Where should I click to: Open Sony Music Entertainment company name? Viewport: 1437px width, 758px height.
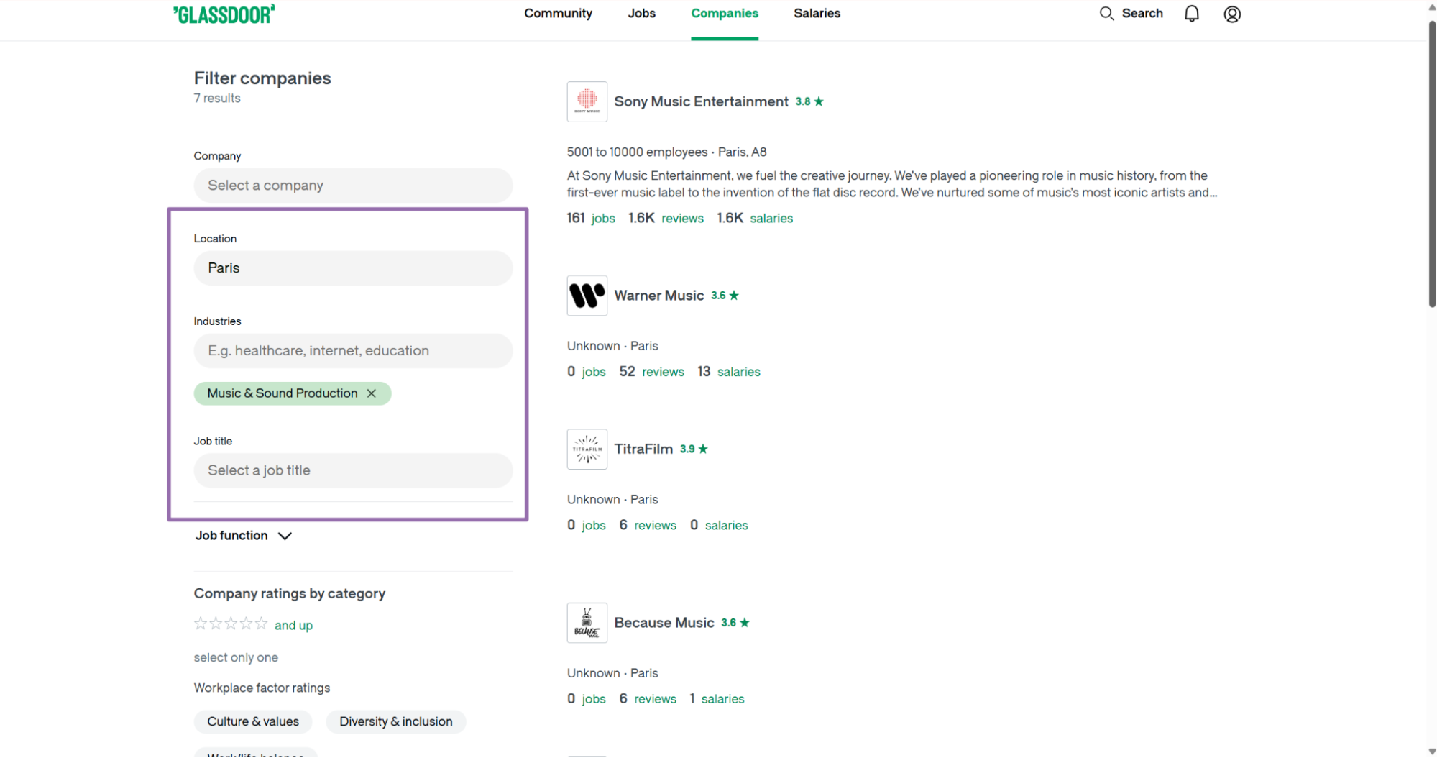701,101
